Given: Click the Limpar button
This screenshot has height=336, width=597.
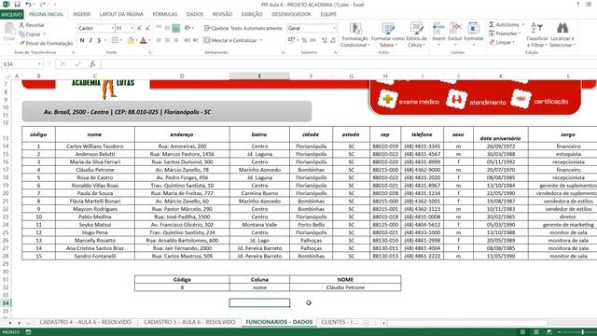Looking at the screenshot, I should tap(502, 42).
